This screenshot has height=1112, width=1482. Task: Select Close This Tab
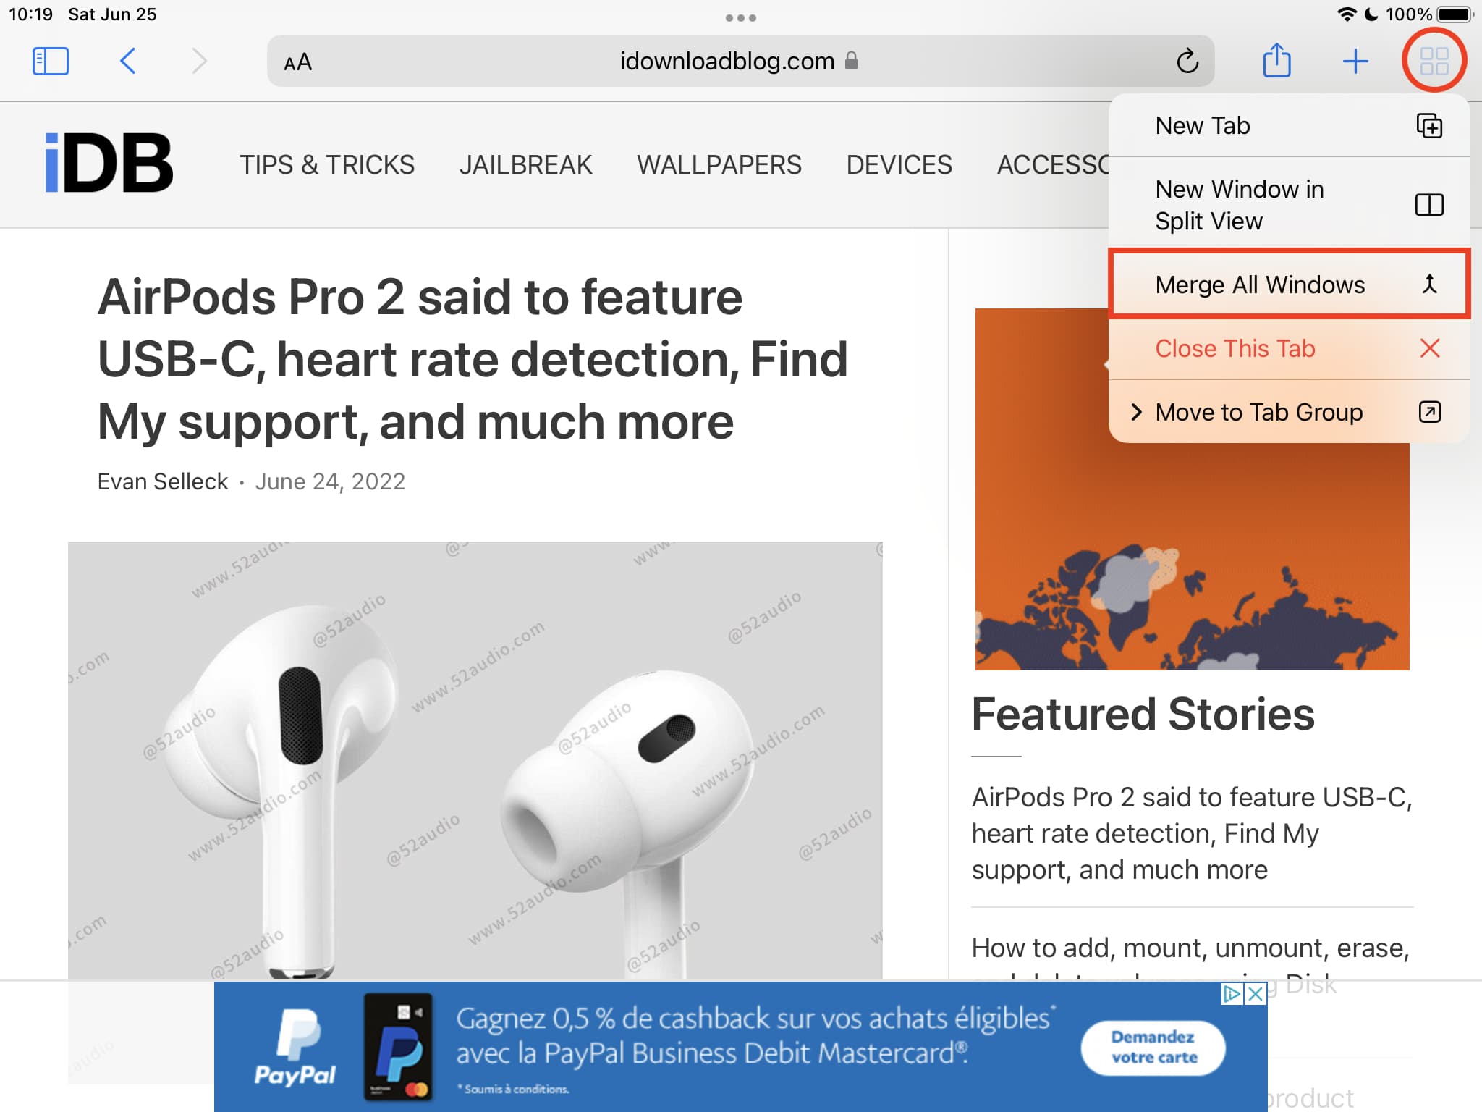coord(1289,348)
